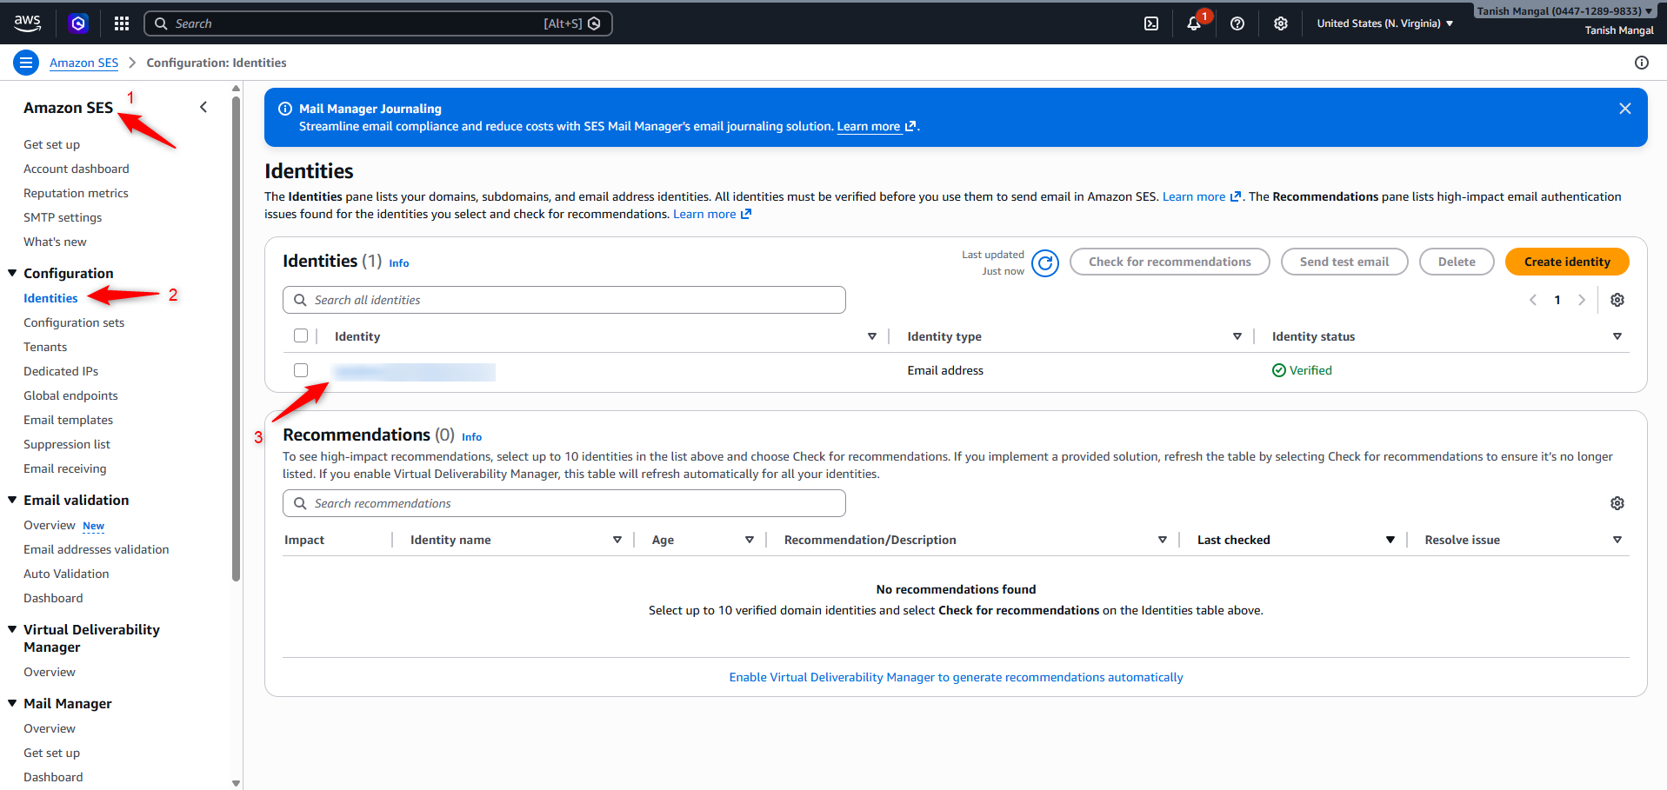Check the box for the verified email identity
Screen dimensions: 1667x790
pyautogui.click(x=301, y=370)
